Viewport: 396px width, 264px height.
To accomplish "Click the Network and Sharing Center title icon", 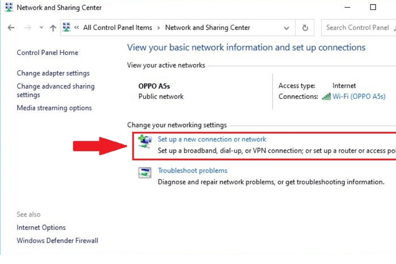I will tap(9, 7).
